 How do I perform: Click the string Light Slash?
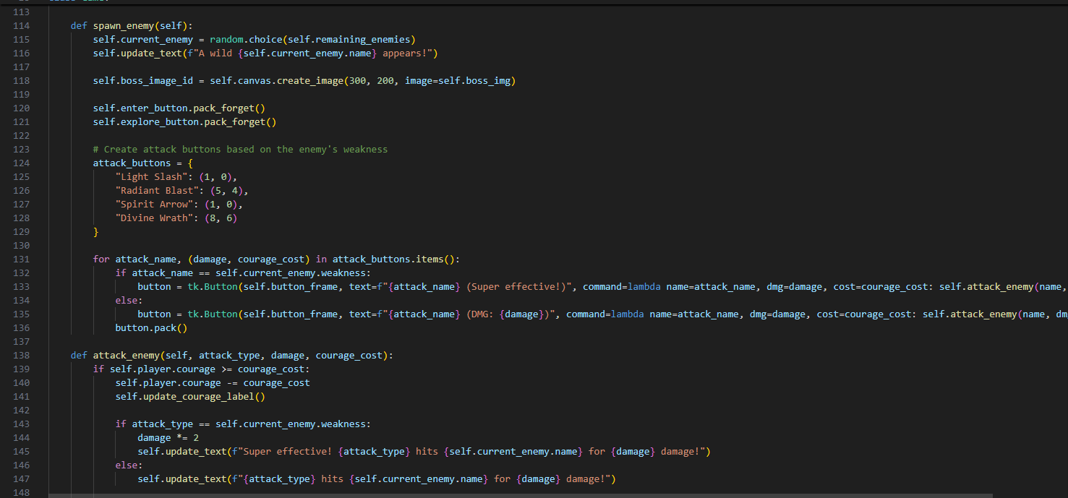151,176
